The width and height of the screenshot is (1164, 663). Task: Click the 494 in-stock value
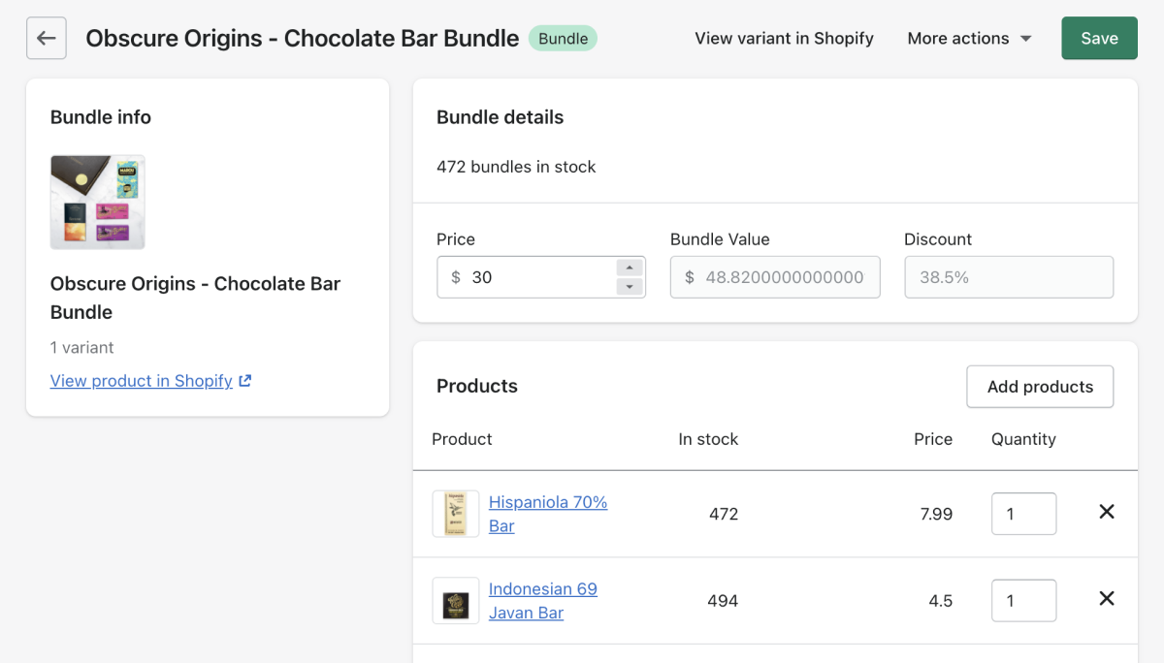[723, 601]
